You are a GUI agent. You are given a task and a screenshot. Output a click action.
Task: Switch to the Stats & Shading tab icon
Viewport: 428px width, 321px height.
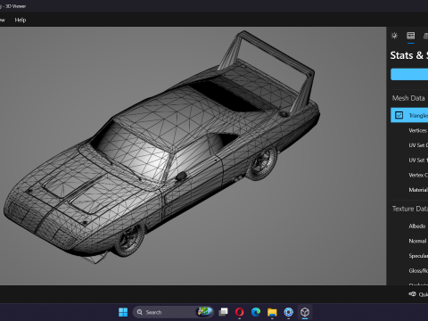(x=411, y=36)
